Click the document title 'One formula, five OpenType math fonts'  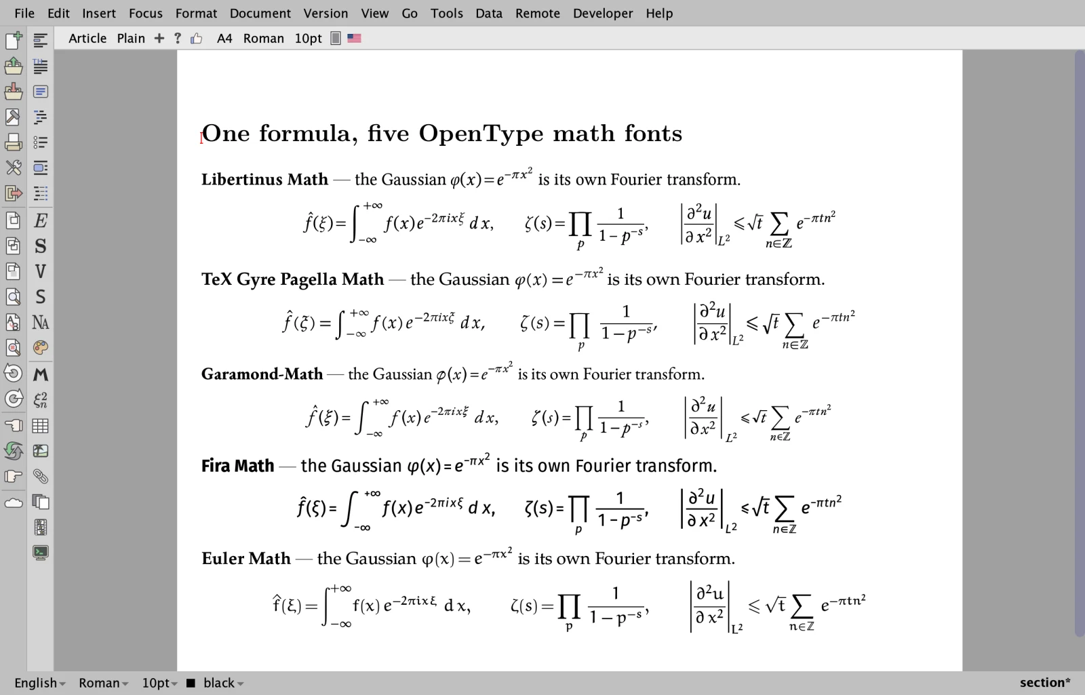(442, 134)
